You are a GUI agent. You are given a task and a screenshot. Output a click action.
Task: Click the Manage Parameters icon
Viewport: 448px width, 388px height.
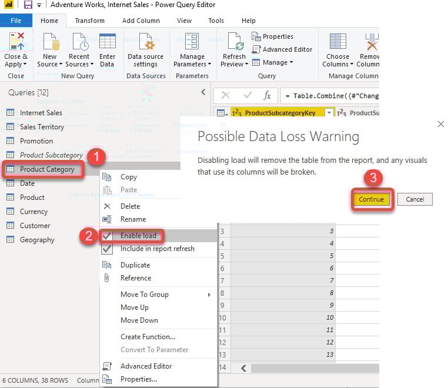pyautogui.click(x=192, y=41)
